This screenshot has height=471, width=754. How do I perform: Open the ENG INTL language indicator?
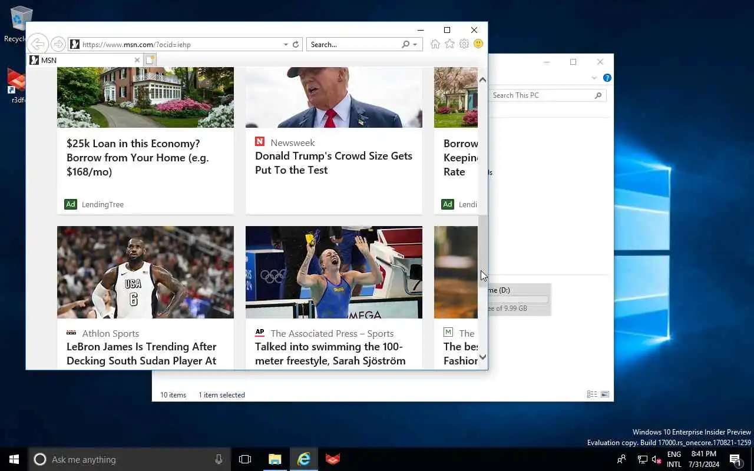[674, 459]
